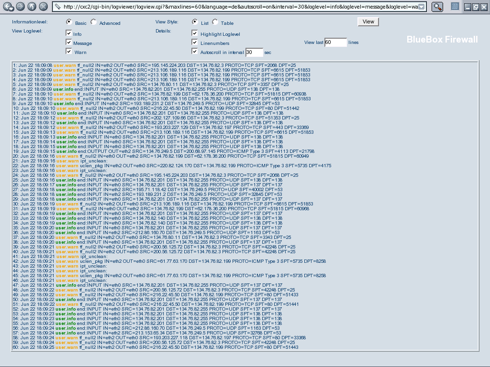Reload the log viewer page
The image size is (490, 367).
[x=32, y=7]
